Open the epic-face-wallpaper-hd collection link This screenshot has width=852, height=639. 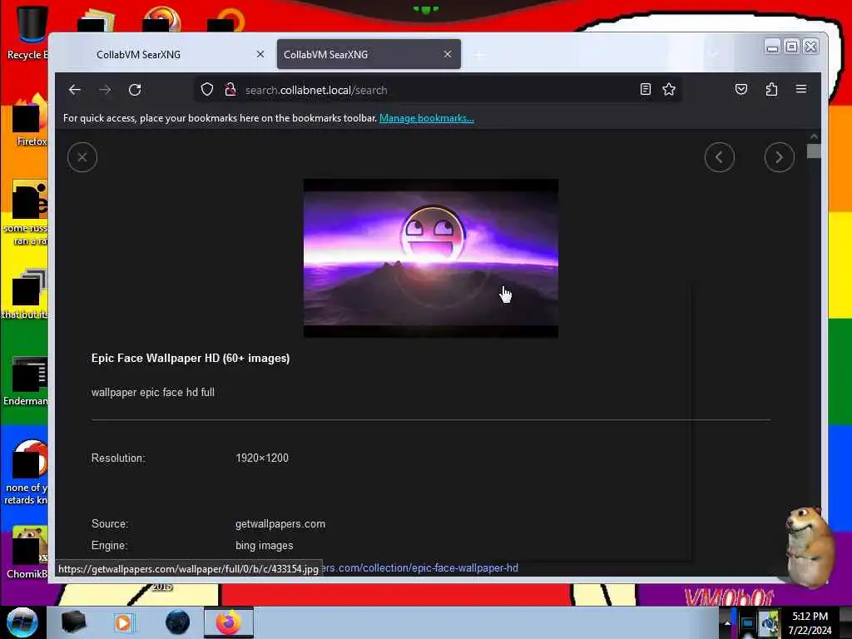pos(420,567)
